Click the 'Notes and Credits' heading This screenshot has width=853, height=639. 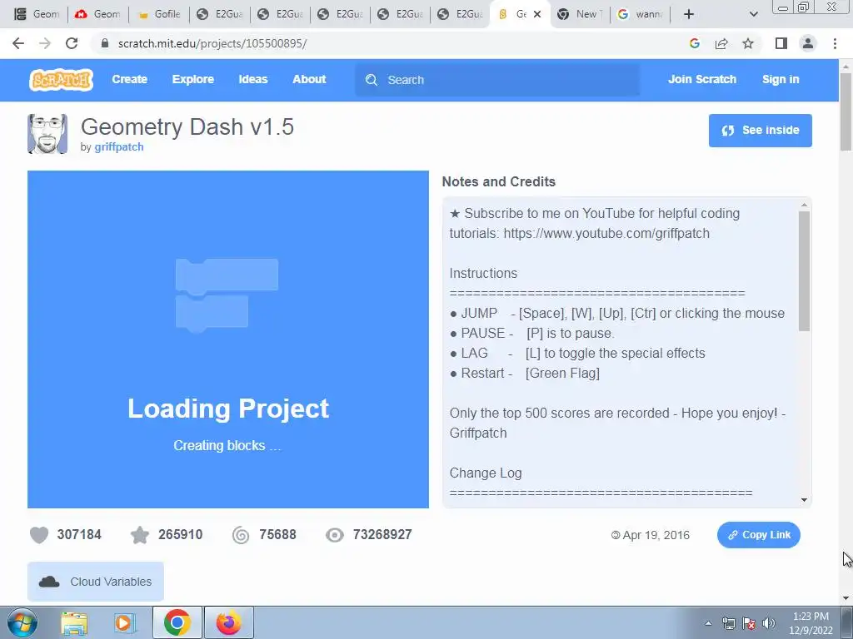[498, 181]
